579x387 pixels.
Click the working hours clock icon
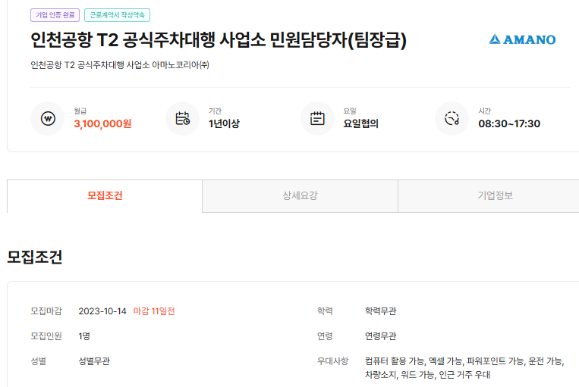(x=452, y=119)
